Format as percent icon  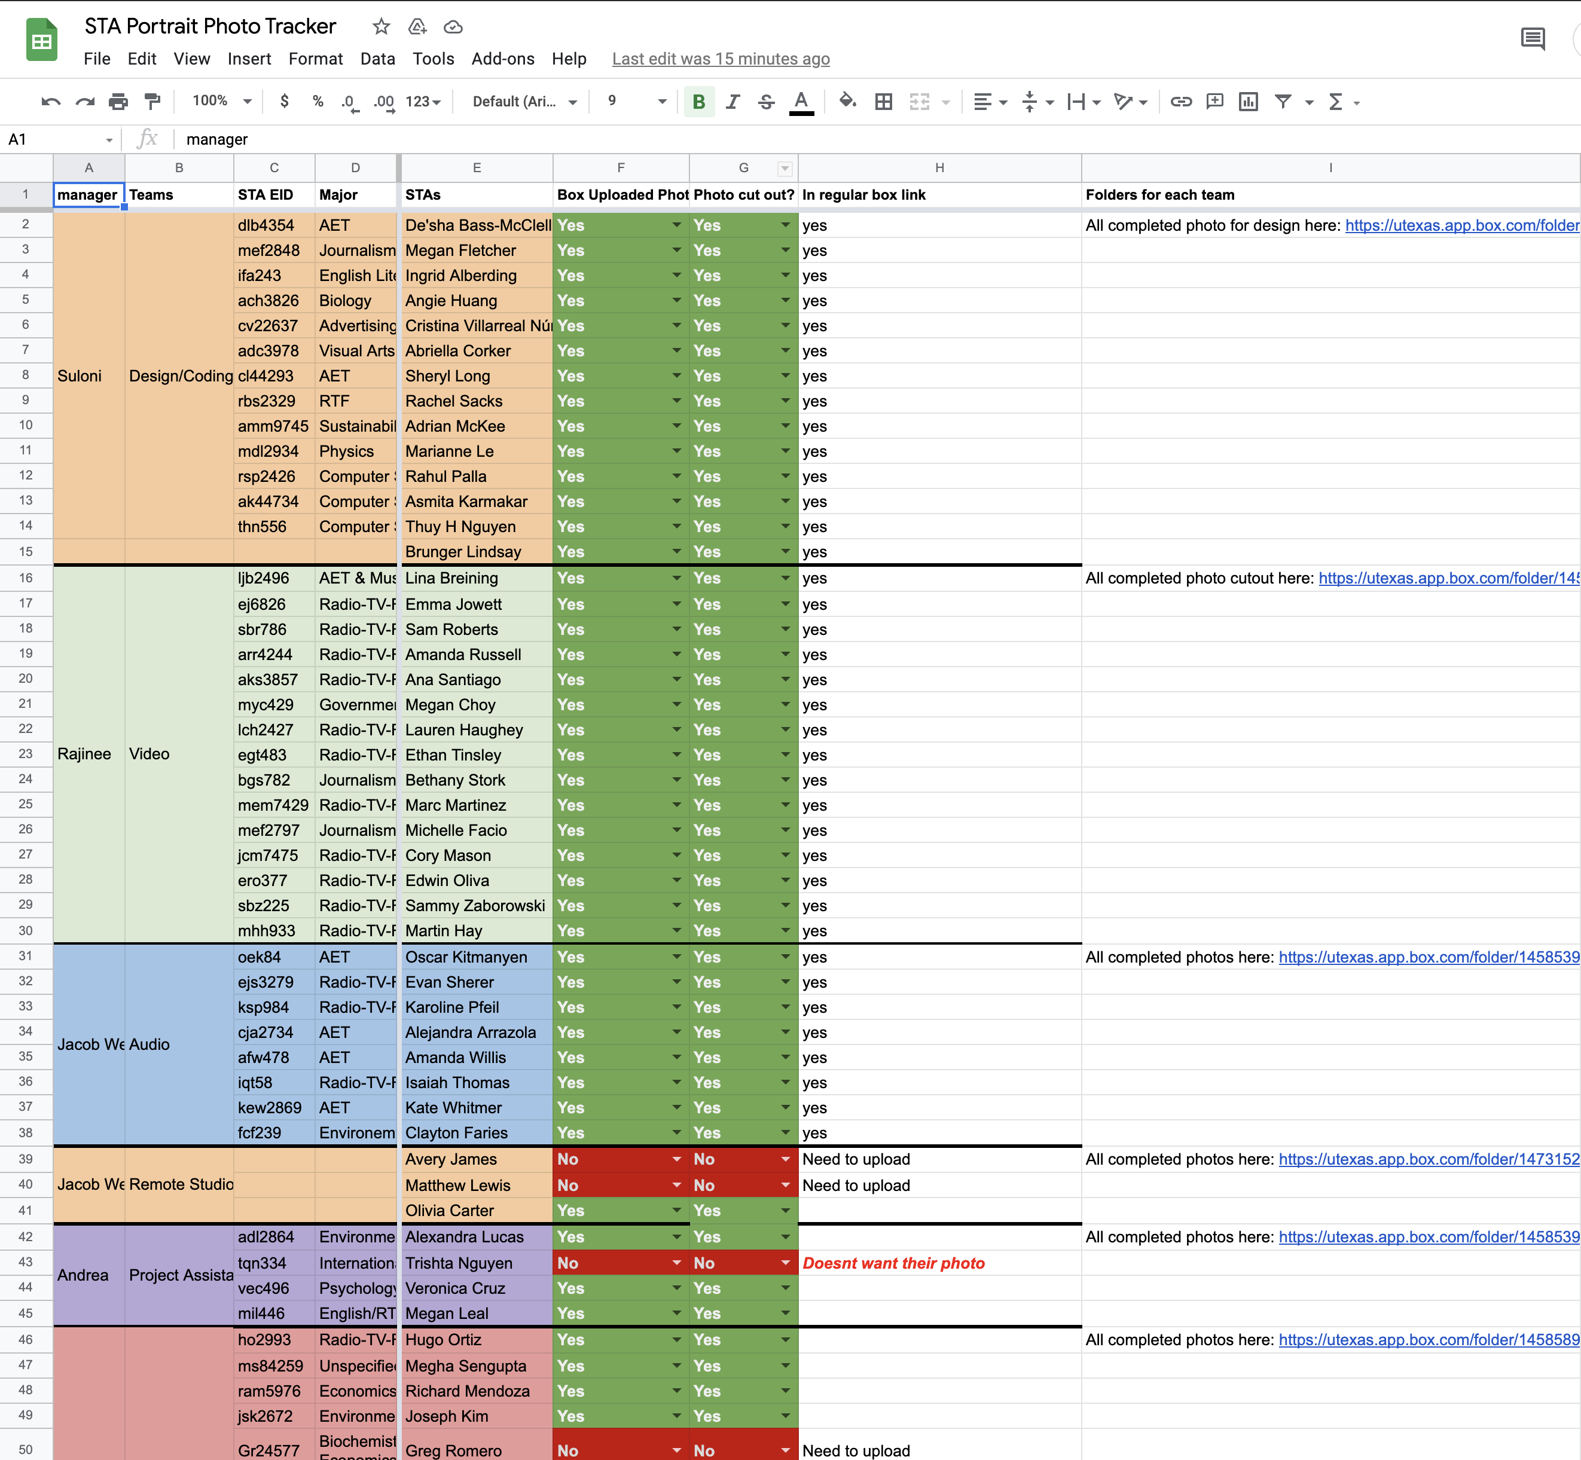318,101
